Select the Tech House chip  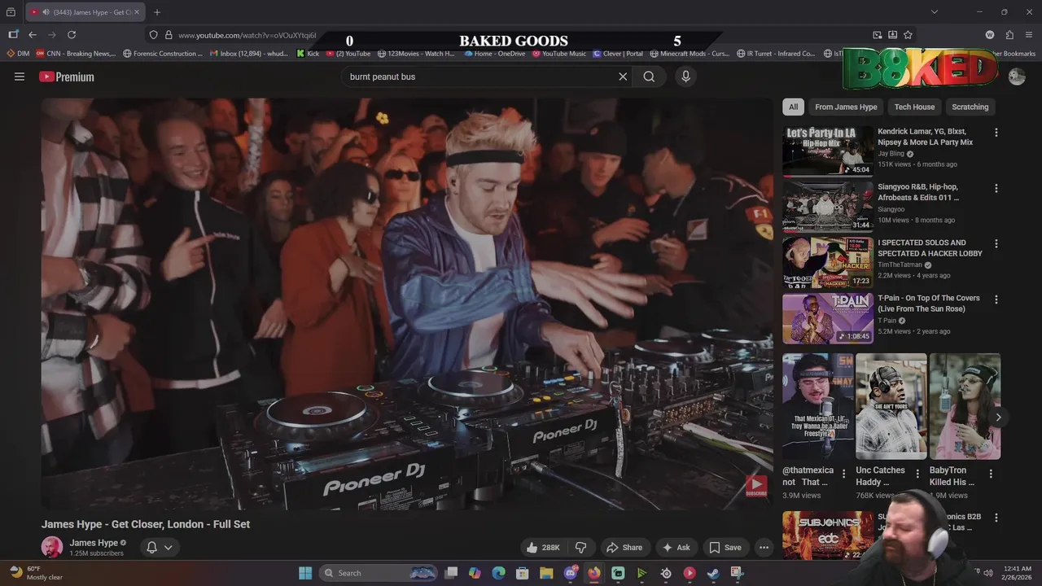coord(914,107)
